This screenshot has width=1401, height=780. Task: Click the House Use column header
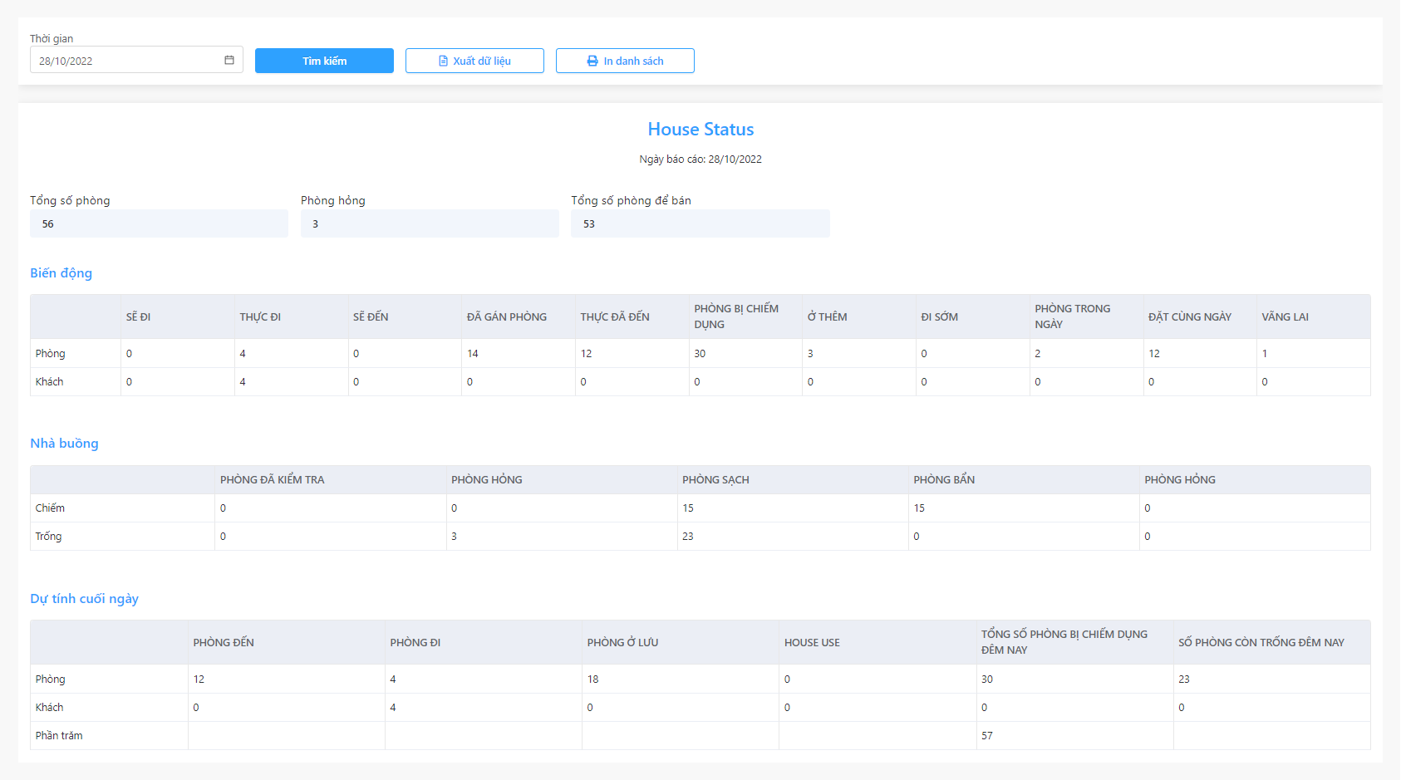(x=812, y=642)
